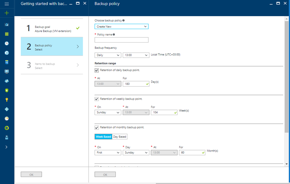
Task: Select step 1 Backup goal
Action: [x=52, y=28]
